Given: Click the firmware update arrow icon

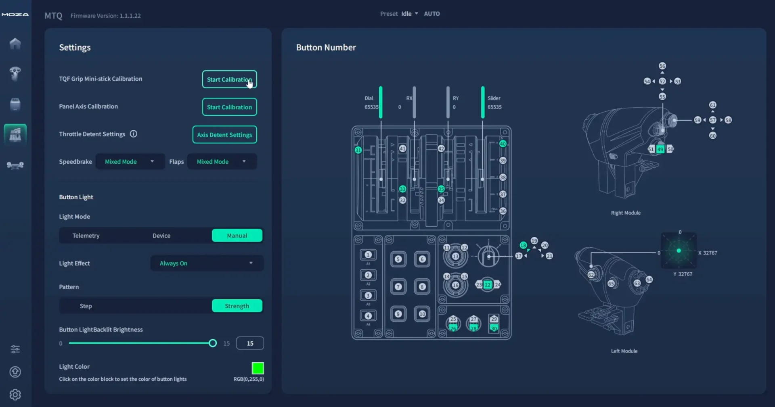Looking at the screenshot, I should (15, 372).
